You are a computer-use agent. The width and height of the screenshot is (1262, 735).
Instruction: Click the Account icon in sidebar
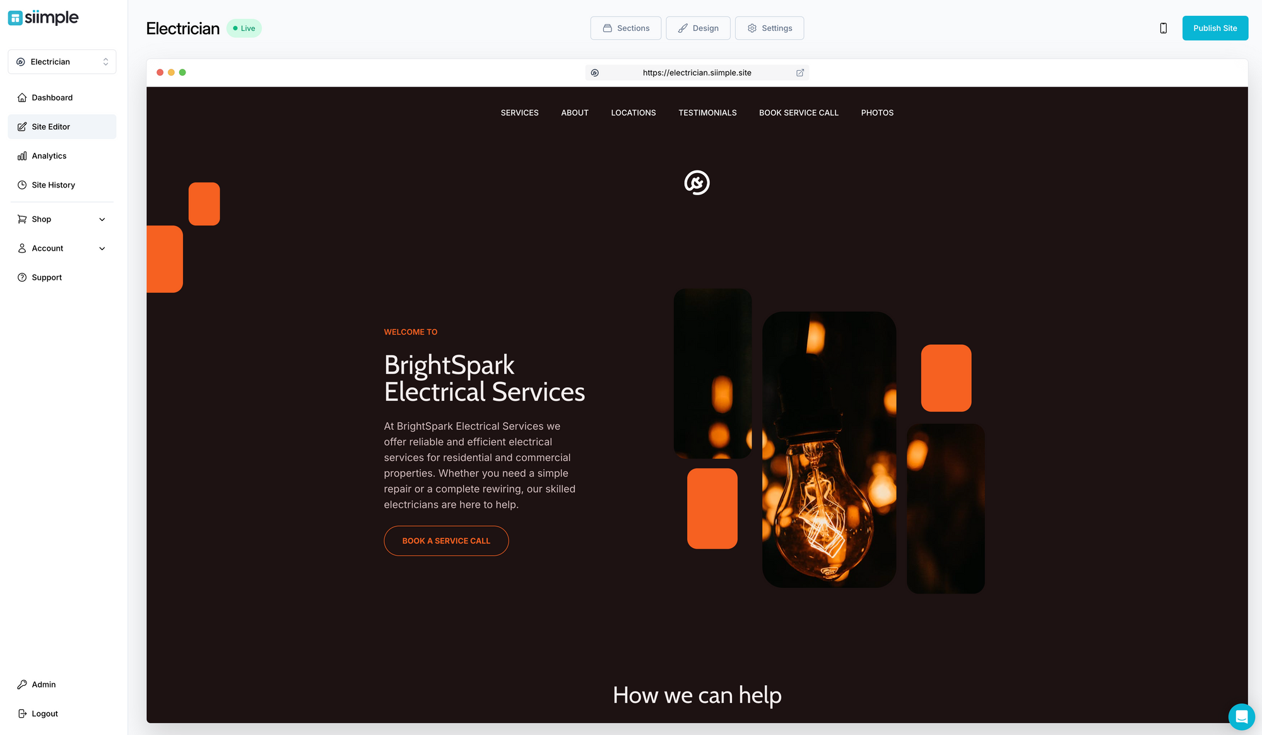[x=22, y=248]
